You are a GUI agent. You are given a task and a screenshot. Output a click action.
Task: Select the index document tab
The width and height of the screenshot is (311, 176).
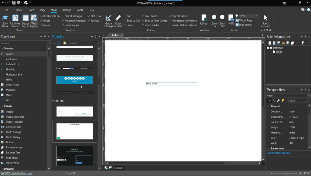point(115,35)
